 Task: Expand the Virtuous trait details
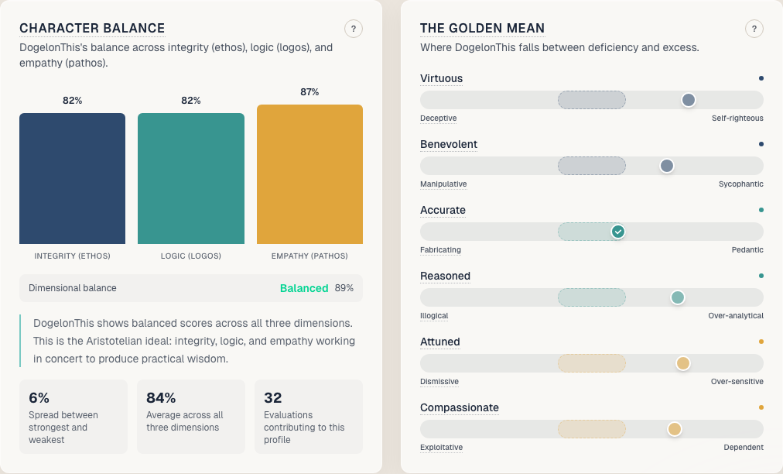coord(441,78)
